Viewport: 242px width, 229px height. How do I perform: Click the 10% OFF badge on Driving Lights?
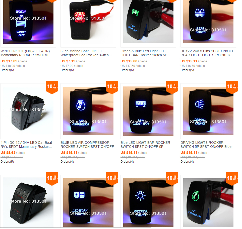[x=232, y=87]
